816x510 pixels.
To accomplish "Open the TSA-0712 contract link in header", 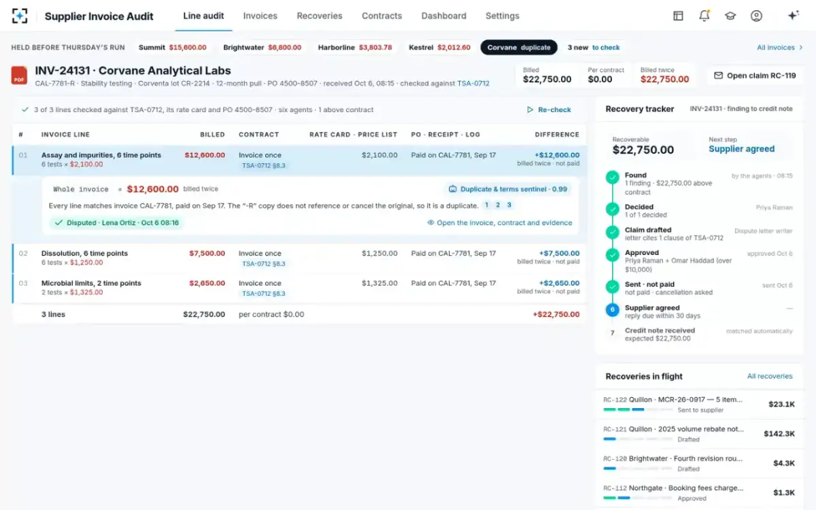I will (473, 84).
